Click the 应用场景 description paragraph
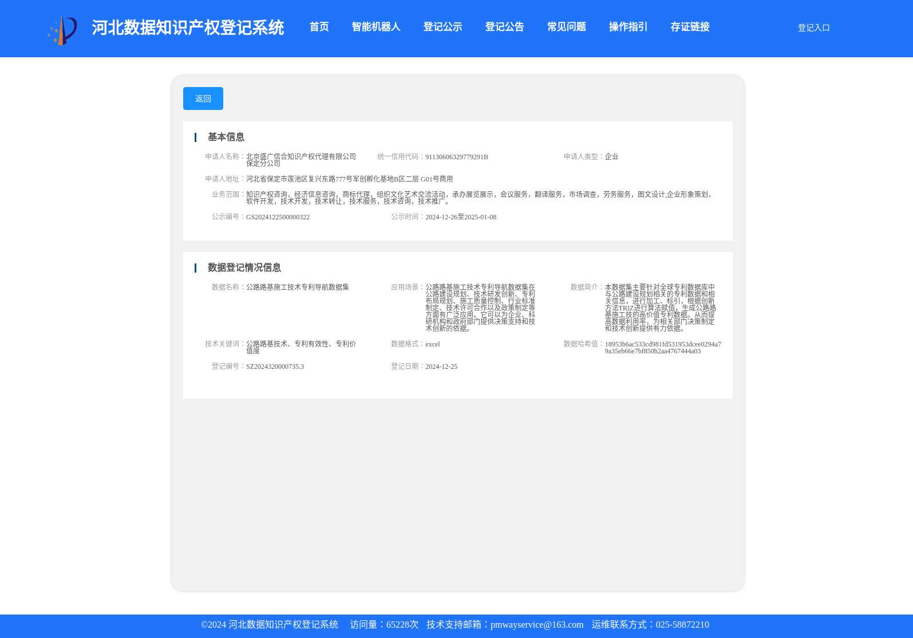This screenshot has height=638, width=913. [x=480, y=308]
